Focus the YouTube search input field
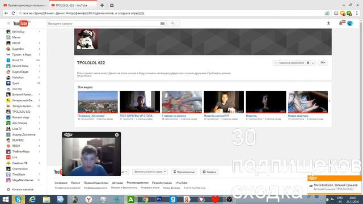The height and width of the screenshot is (204, 363). 103,23
